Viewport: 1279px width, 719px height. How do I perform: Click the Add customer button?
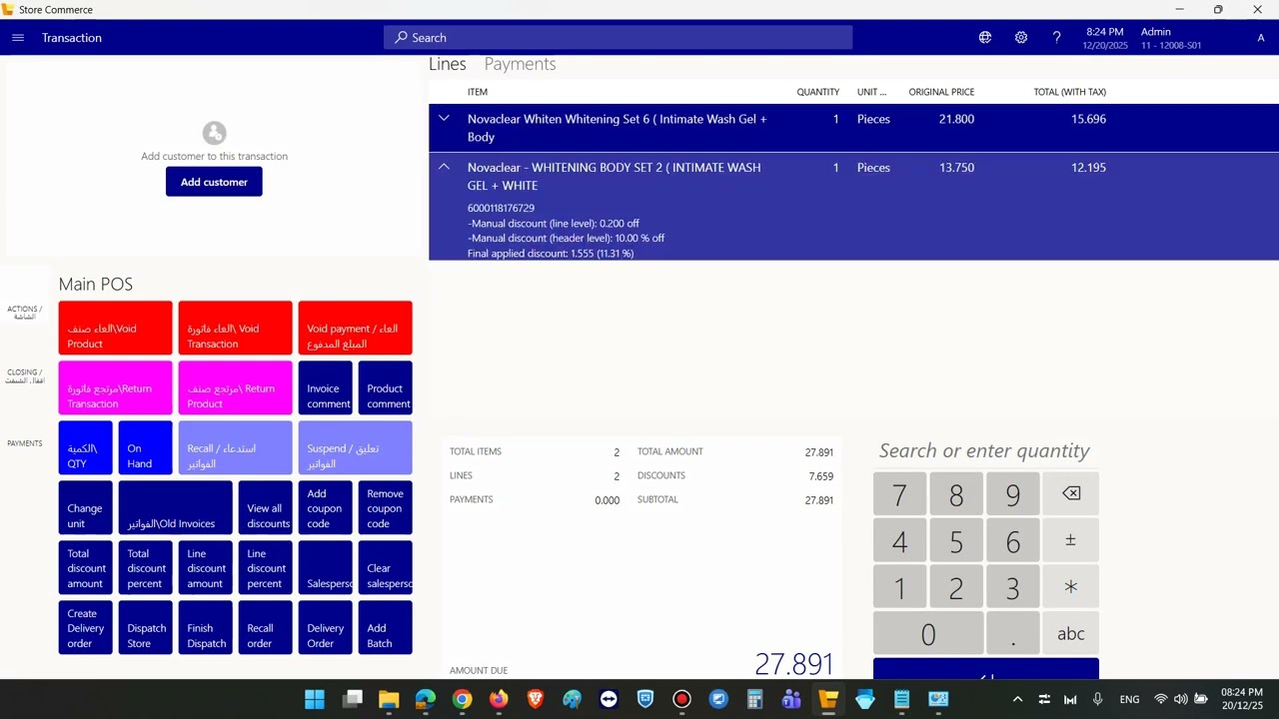coord(214,182)
